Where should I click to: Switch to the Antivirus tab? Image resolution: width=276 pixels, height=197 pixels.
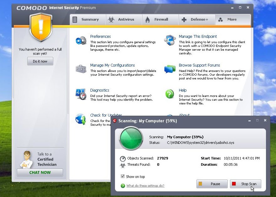[x=124, y=19]
